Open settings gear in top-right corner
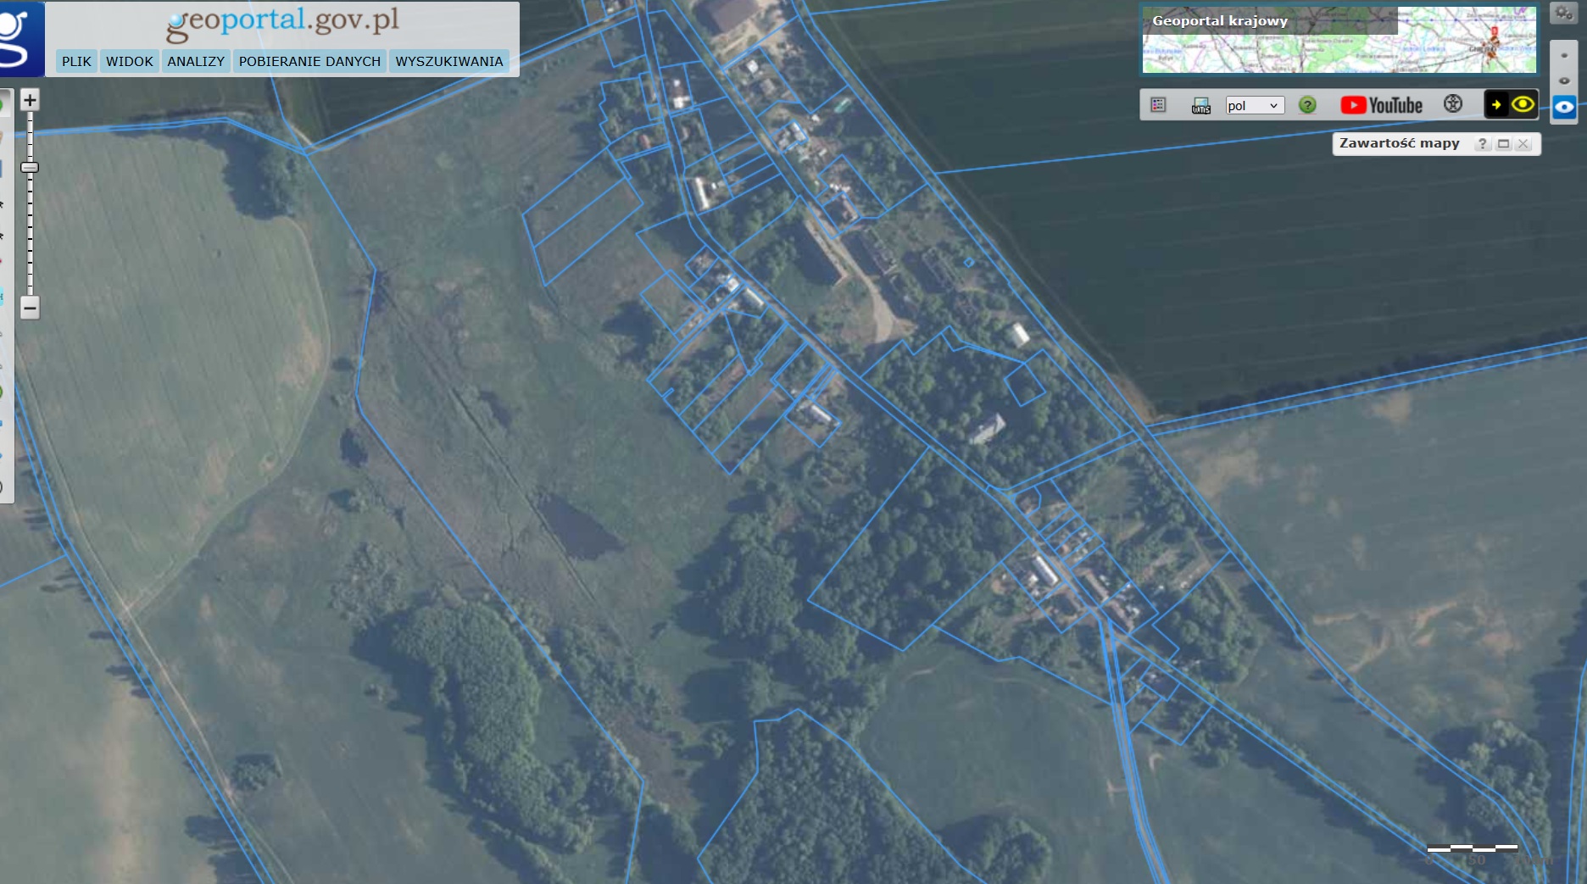This screenshot has height=884, width=1587. (1563, 13)
